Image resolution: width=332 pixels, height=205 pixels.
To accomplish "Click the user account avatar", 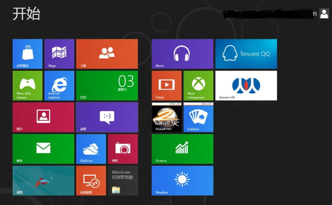I will (x=324, y=14).
